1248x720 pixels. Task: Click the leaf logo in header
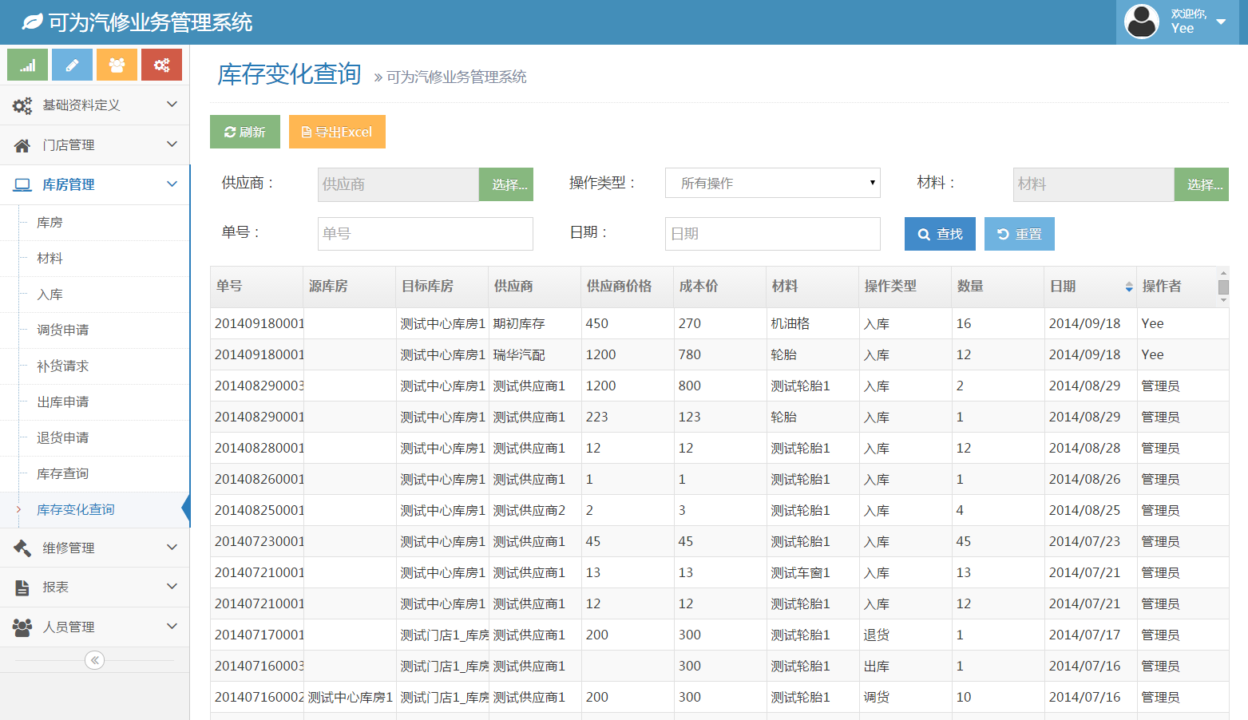pos(32,22)
